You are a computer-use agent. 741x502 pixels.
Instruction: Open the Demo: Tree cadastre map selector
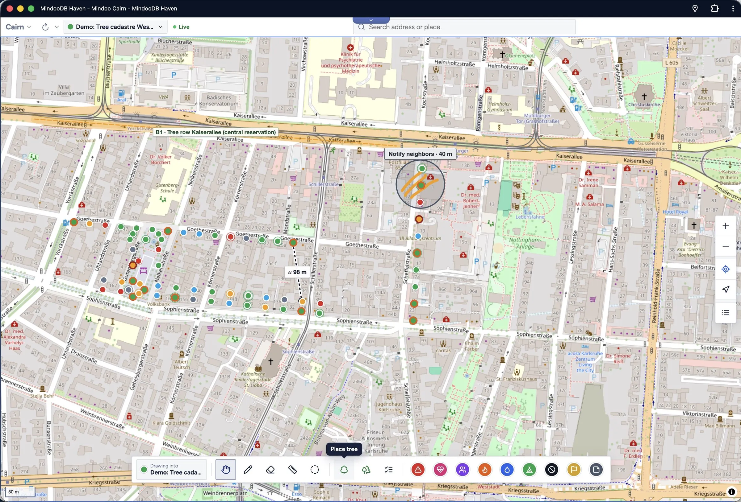coord(115,27)
